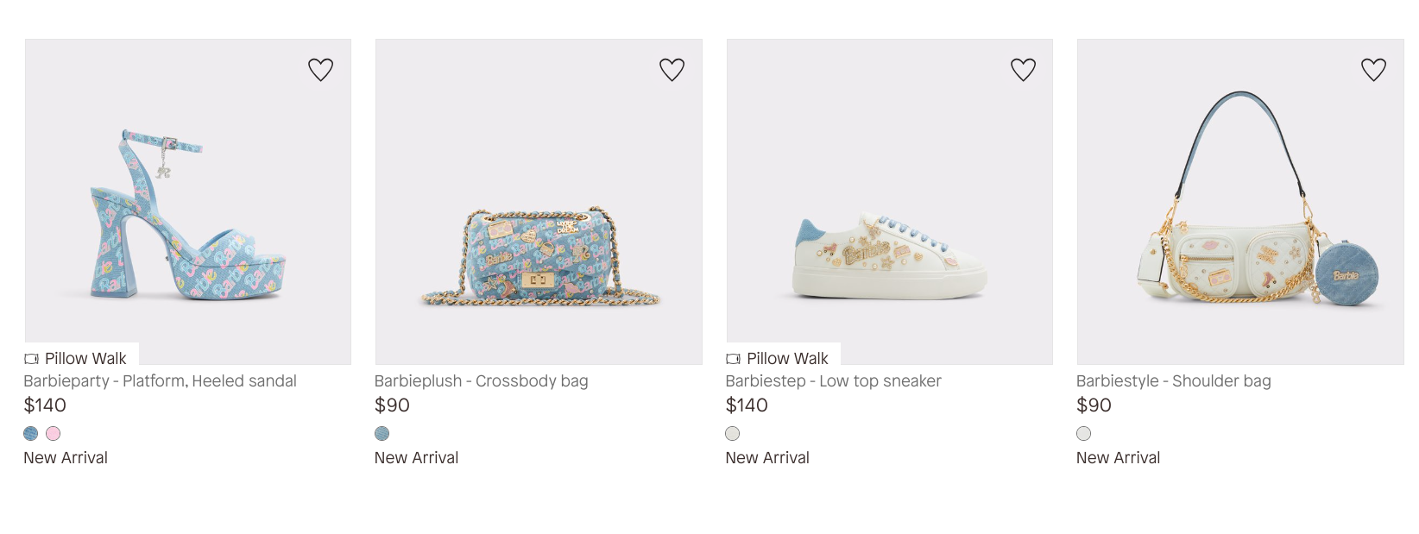The height and width of the screenshot is (534, 1419).
Task: Open "Barbiestep - Low top sneaker" link
Action: coord(833,381)
